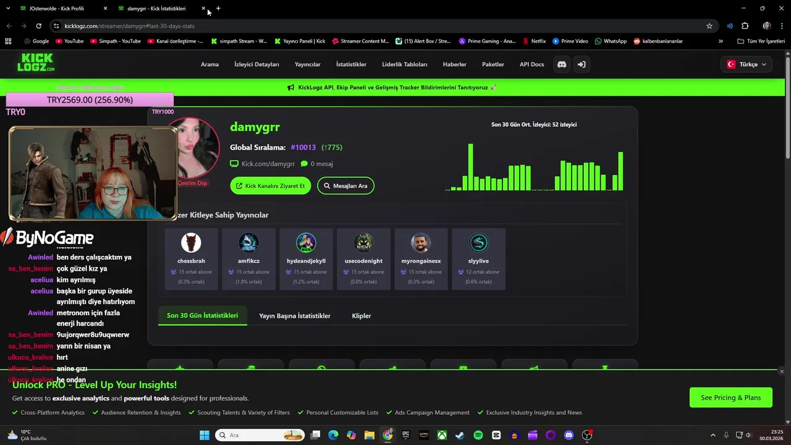
Task: Open the weather widget on taskbar
Action: pyautogui.click(x=26, y=435)
